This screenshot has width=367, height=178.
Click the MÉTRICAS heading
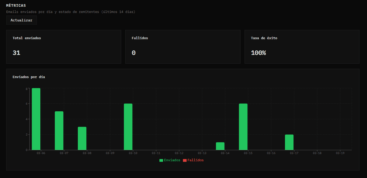pos(16,5)
